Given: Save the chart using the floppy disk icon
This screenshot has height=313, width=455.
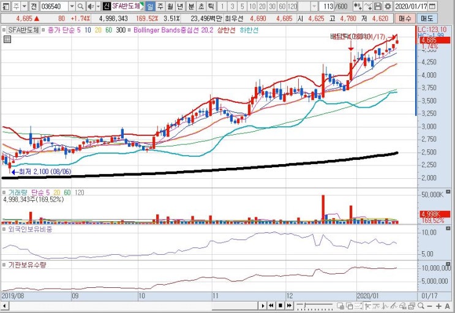Looking at the screenshot, I should (377, 6).
